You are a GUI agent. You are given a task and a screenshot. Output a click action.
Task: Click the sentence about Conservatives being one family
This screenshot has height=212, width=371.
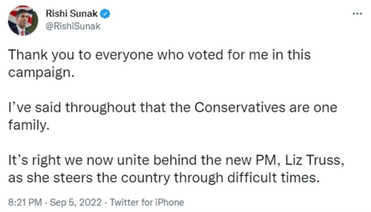(173, 116)
